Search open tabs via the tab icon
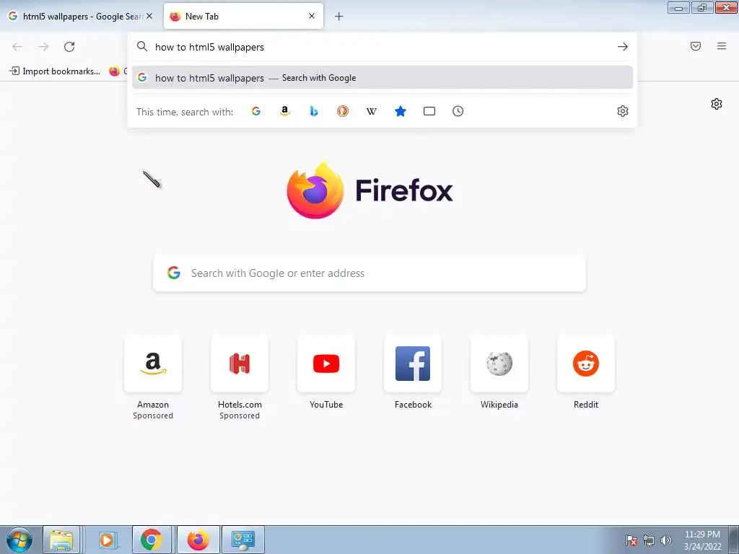 [x=429, y=111]
